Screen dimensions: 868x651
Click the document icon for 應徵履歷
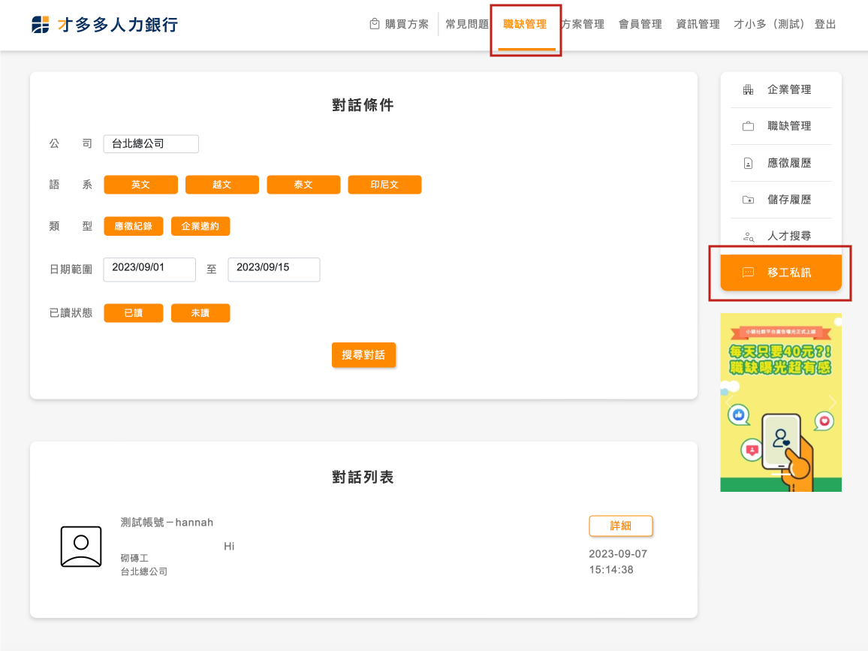coord(748,163)
